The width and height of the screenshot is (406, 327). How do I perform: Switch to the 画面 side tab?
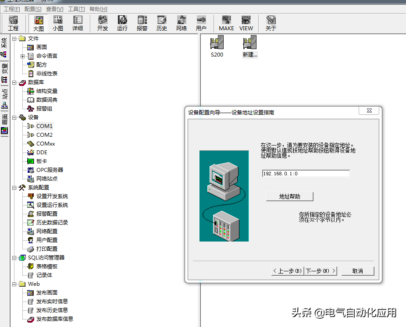4,124
